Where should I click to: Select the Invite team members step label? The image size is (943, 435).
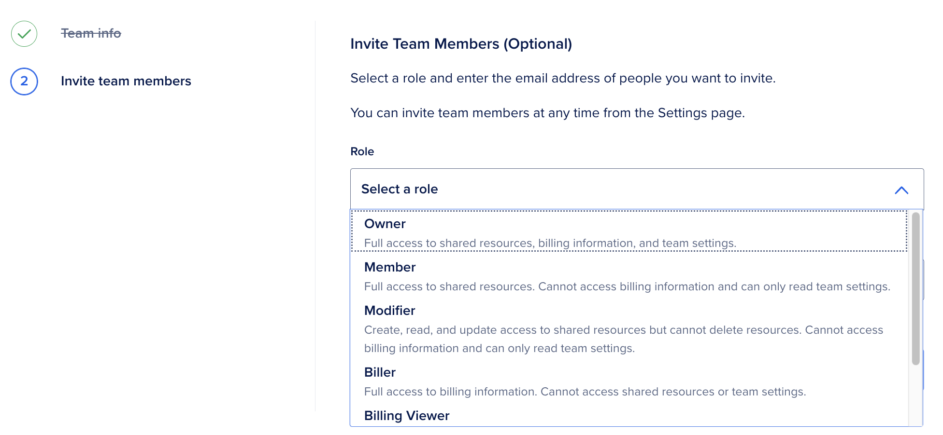126,81
